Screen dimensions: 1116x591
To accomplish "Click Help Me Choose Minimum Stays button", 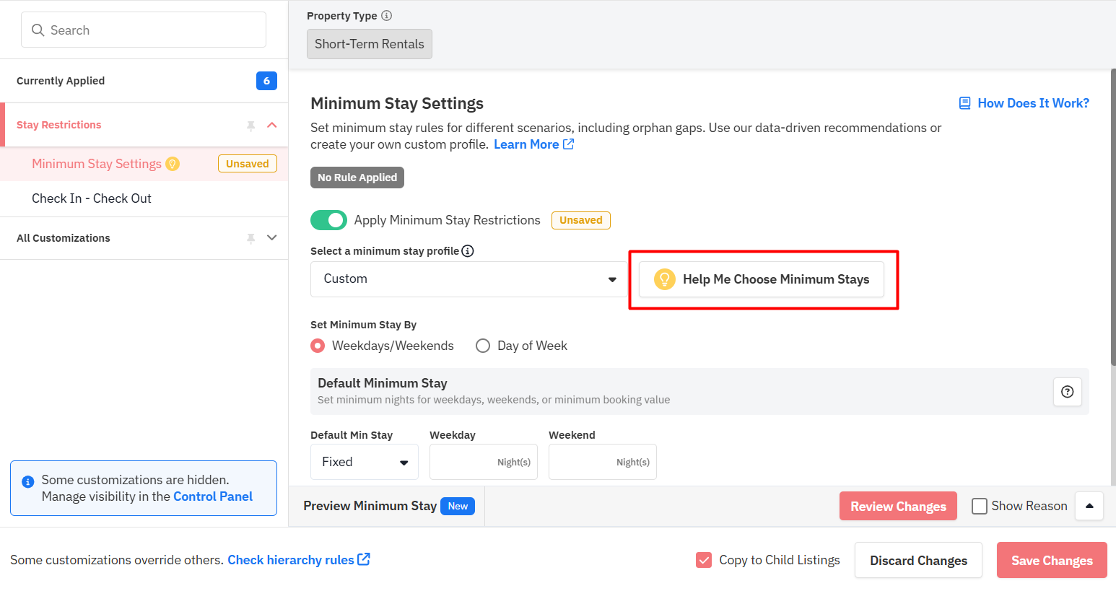I will click(762, 279).
